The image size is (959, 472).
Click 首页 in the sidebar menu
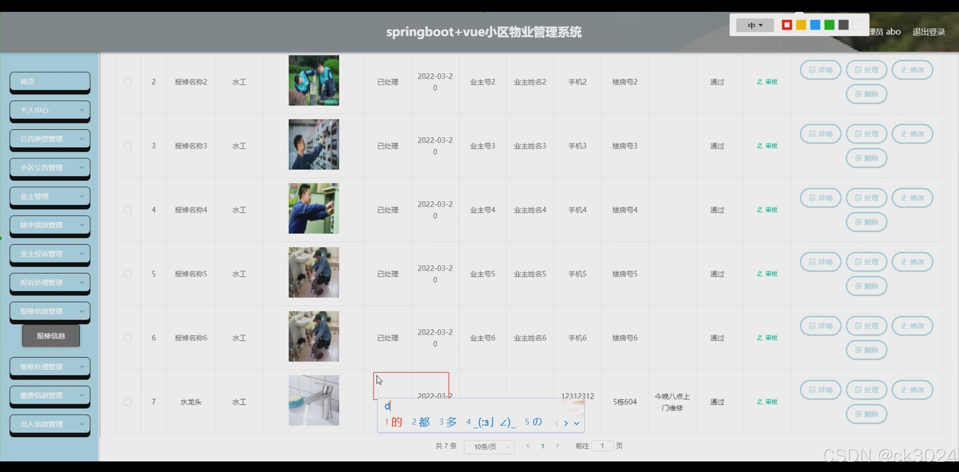pyautogui.click(x=50, y=81)
